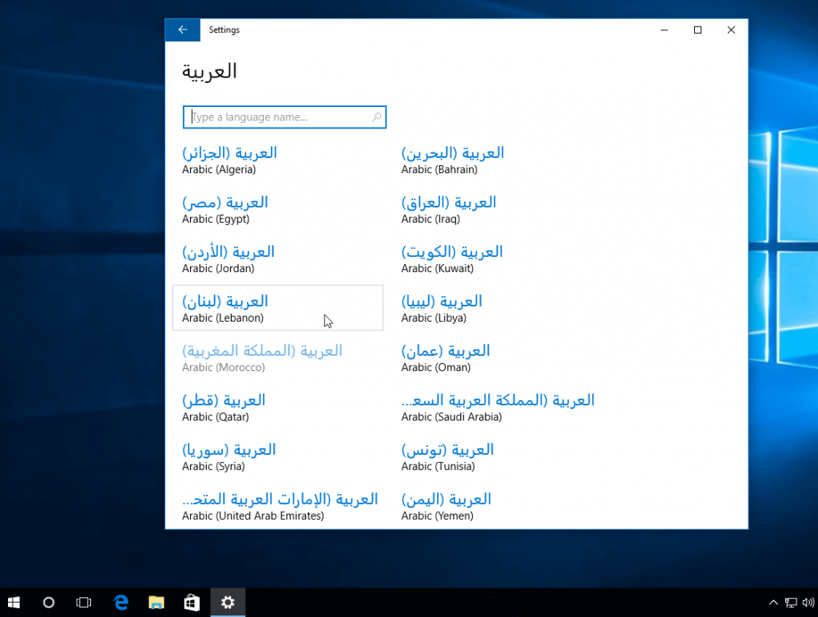Select Arabic (Saudi Arabia) option

[x=497, y=407]
